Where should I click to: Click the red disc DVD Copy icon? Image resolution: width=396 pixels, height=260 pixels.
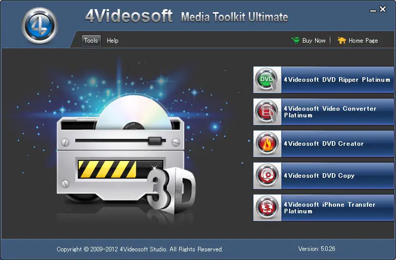click(x=267, y=176)
